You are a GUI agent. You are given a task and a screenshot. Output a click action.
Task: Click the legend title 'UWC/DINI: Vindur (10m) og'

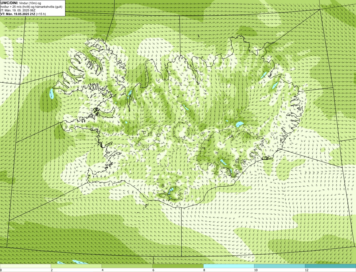tap(21, 3)
